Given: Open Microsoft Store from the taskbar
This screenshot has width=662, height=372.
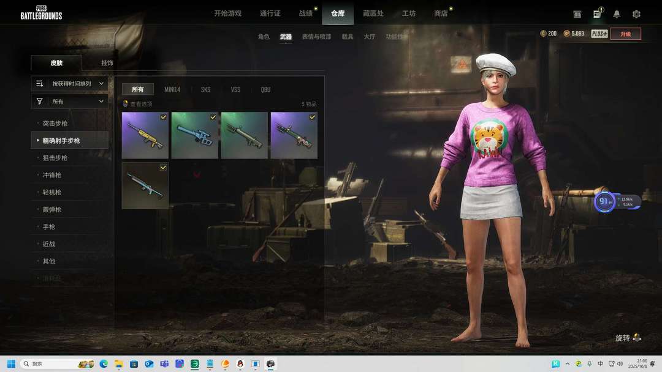Looking at the screenshot, I should [134, 363].
